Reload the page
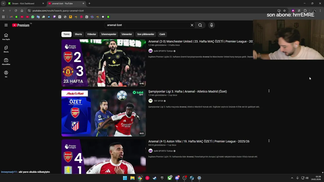Image resolution: width=324 pixels, height=182 pixels. click(16, 11)
